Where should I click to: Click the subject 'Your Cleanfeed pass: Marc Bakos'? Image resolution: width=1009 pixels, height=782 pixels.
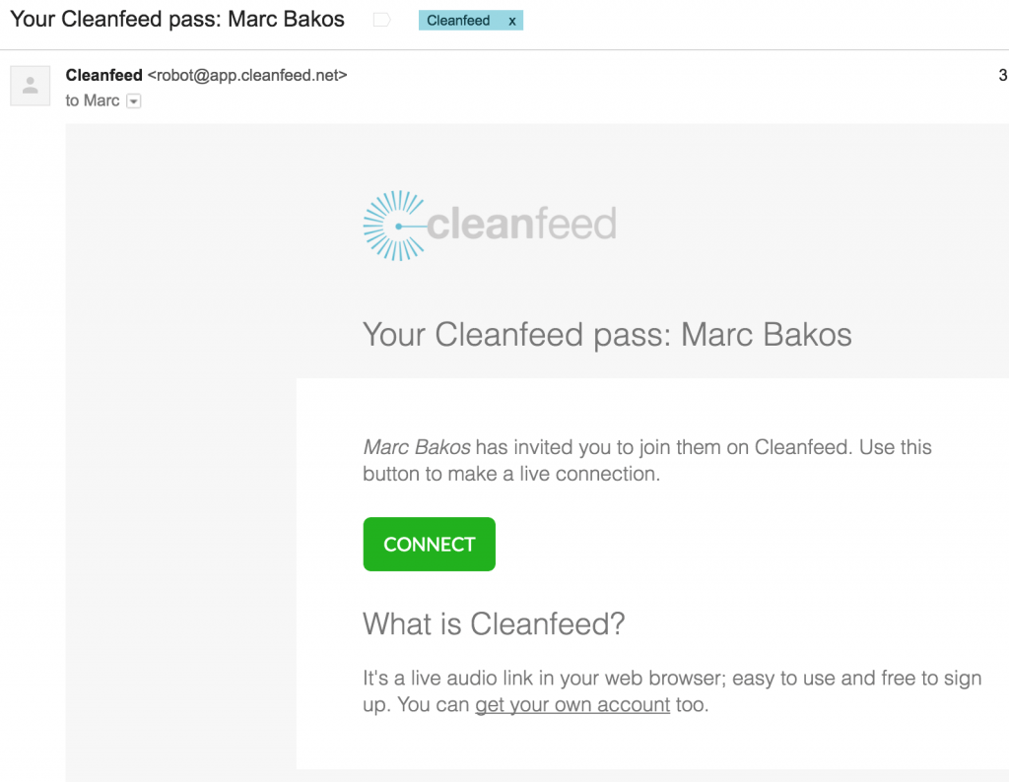coord(176,19)
